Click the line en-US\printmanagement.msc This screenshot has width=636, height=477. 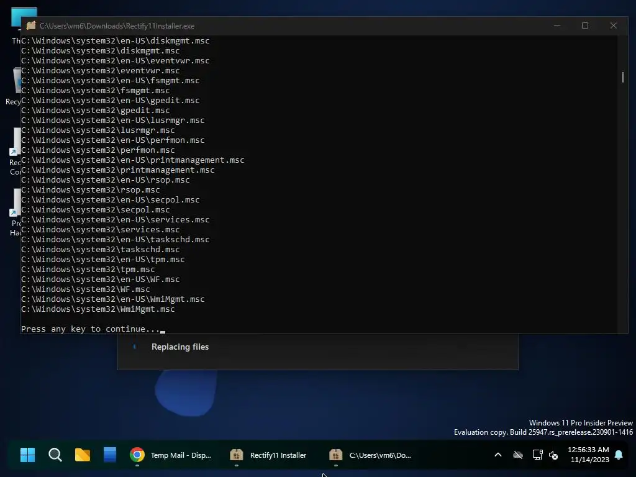133,160
